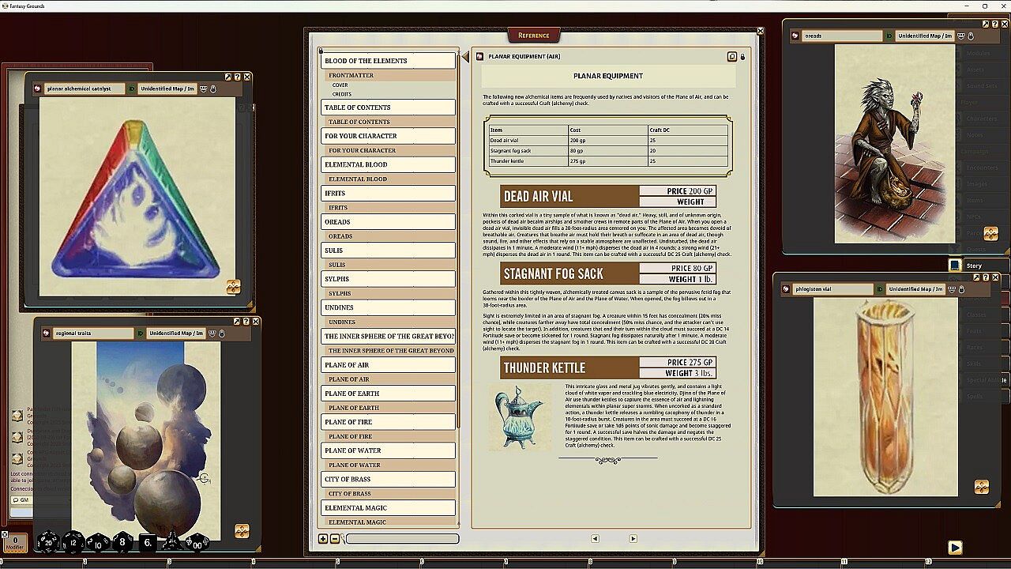Go to the next reference page
Viewport: 1011px width, 569px height.
pyautogui.click(x=633, y=539)
